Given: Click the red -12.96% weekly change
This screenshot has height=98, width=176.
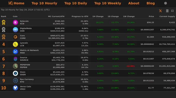Looking at the screenshot, I should pos(130,66).
